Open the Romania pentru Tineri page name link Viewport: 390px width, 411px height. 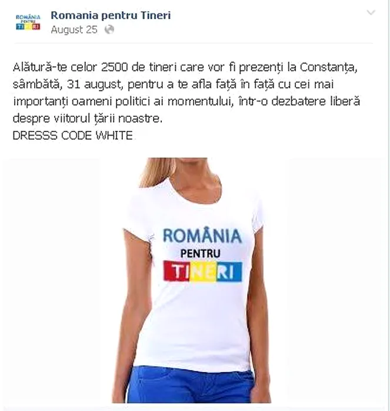tap(111, 15)
